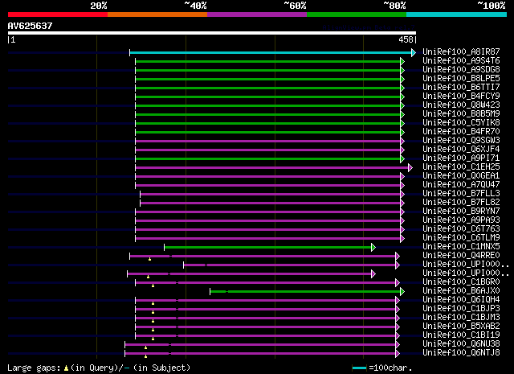This screenshot has height=374, width=514.
Task: Click the purple ~60% legend color bar
Action: pos(257,14)
